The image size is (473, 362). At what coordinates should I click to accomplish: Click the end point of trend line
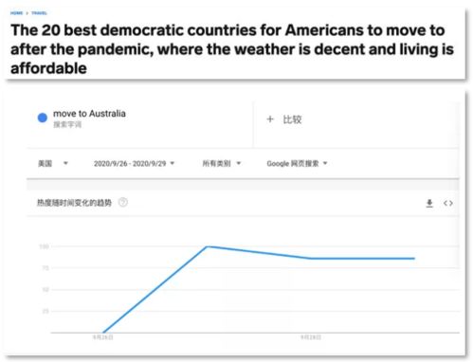pyautogui.click(x=414, y=259)
